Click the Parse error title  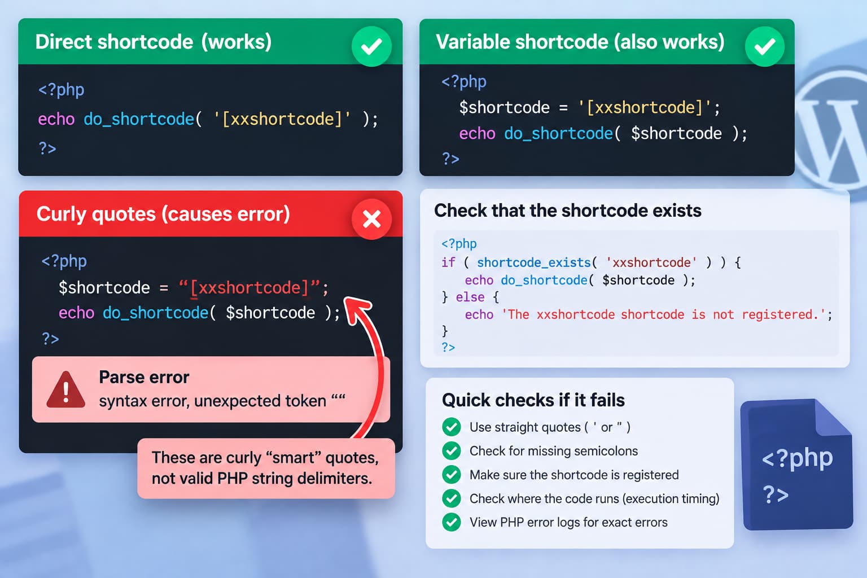[144, 377]
